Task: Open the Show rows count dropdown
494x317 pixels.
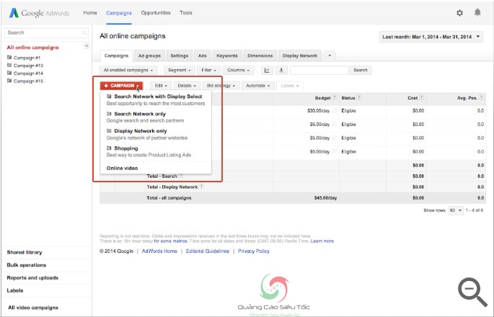Action: point(455,210)
